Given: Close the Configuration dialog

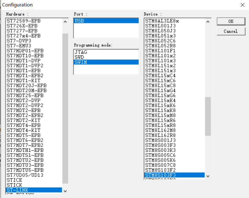Looking at the screenshot, I should (x=242, y=5).
